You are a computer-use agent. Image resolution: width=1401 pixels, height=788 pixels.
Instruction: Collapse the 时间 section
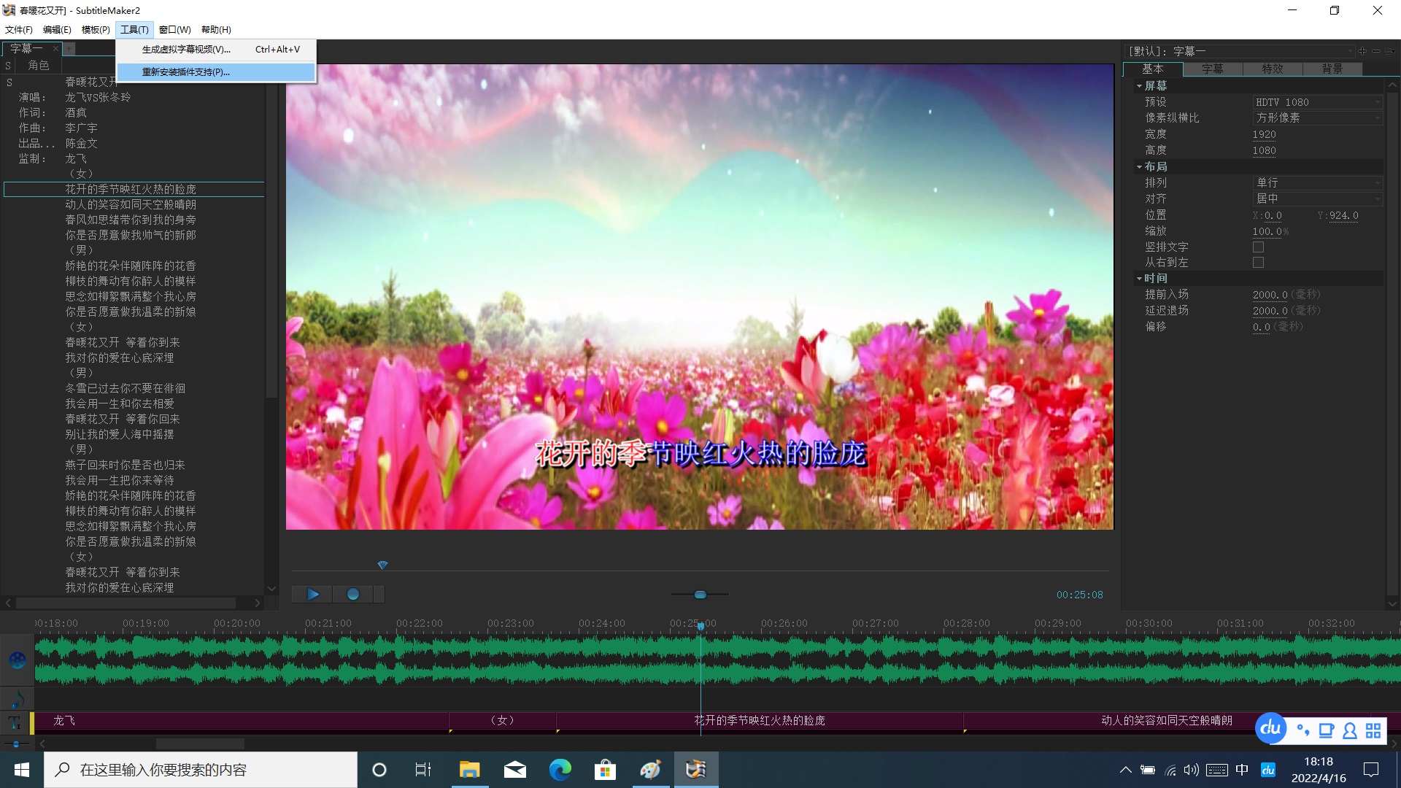pos(1139,279)
